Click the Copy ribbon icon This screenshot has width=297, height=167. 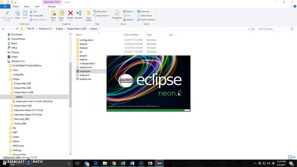click(x=17, y=13)
